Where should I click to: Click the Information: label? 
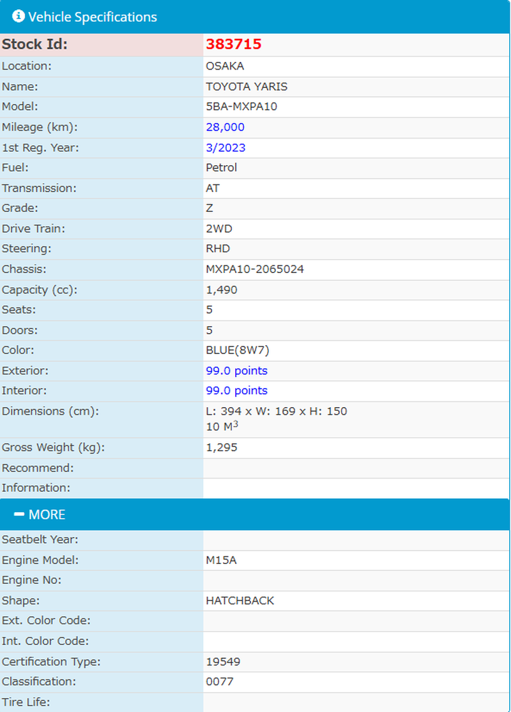click(x=36, y=487)
